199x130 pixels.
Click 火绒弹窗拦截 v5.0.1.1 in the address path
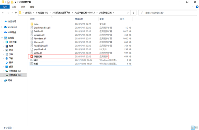click(x=85, y=13)
